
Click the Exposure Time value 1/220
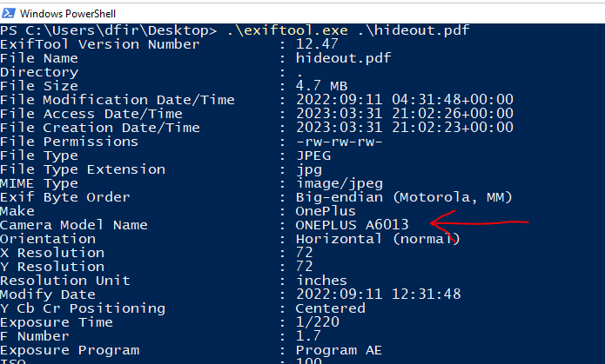(318, 322)
